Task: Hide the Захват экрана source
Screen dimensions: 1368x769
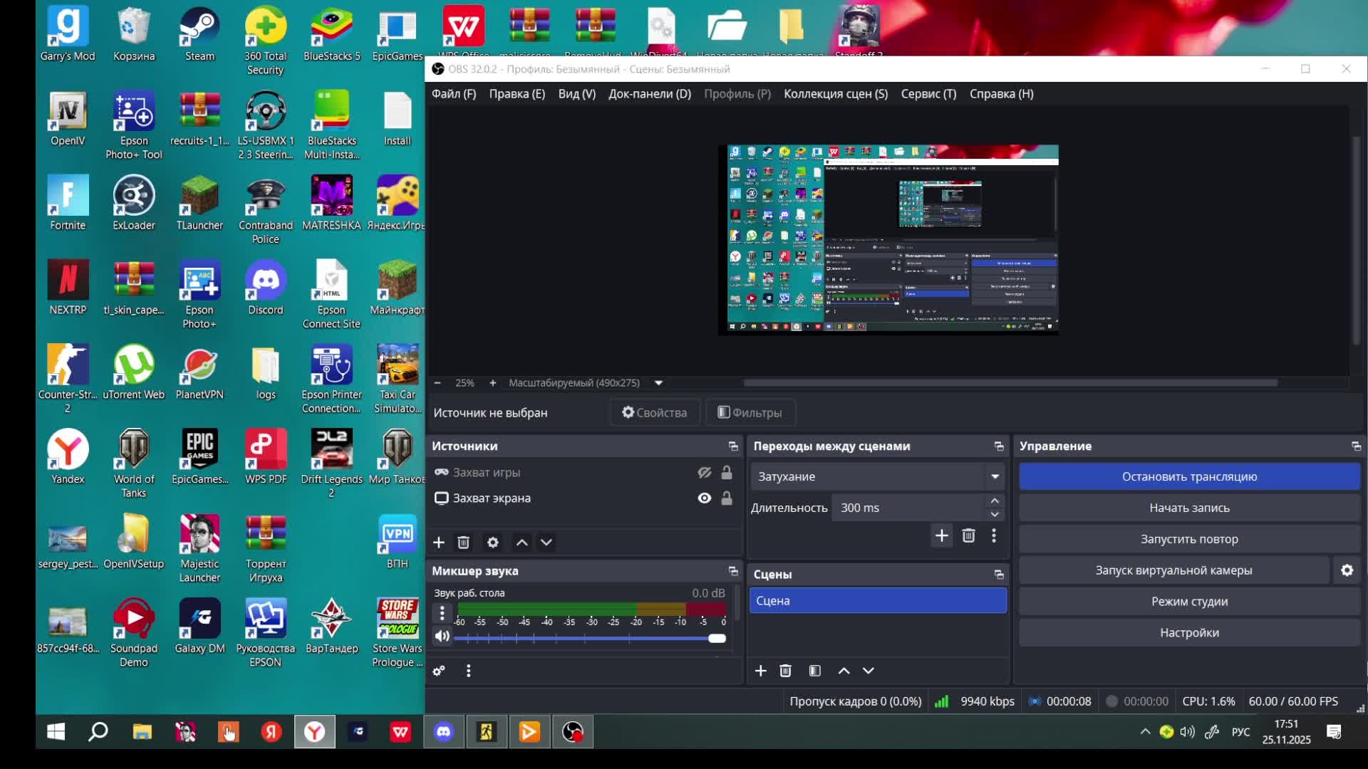Action: pyautogui.click(x=704, y=498)
